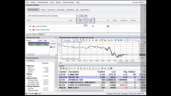Image resolution: width=171 pixels, height=96 pixels.
Task: Select the line drawing tool beside the chart
Action: tap(60, 47)
